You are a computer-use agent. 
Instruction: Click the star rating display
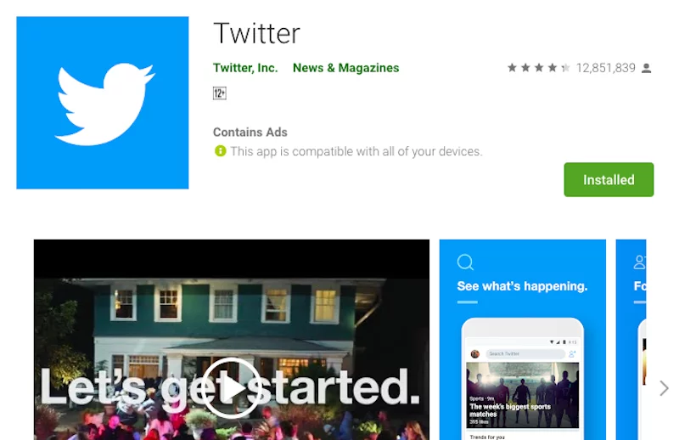coord(539,68)
